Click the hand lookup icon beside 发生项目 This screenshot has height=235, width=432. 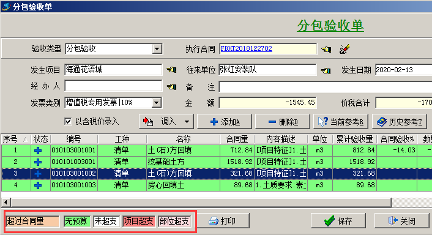click(x=171, y=70)
